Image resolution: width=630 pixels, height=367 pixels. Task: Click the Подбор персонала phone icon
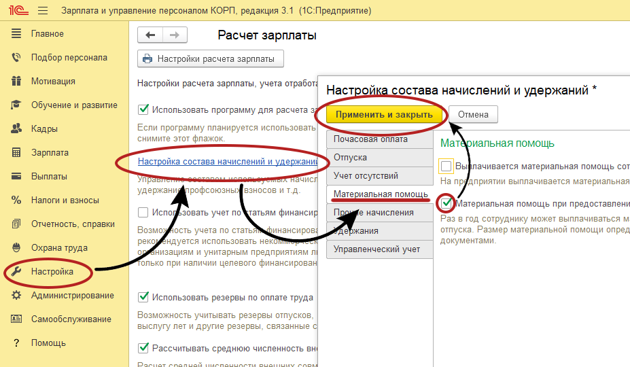coord(17,58)
